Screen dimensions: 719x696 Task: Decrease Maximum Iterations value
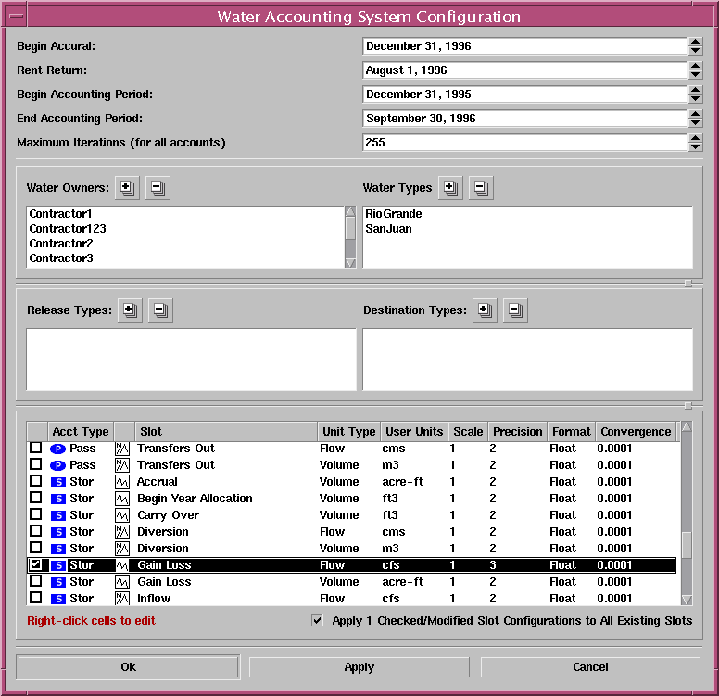(695, 146)
